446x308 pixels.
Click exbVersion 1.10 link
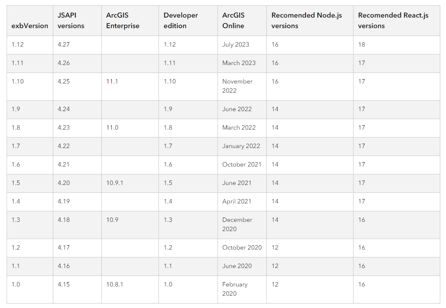(x=18, y=81)
